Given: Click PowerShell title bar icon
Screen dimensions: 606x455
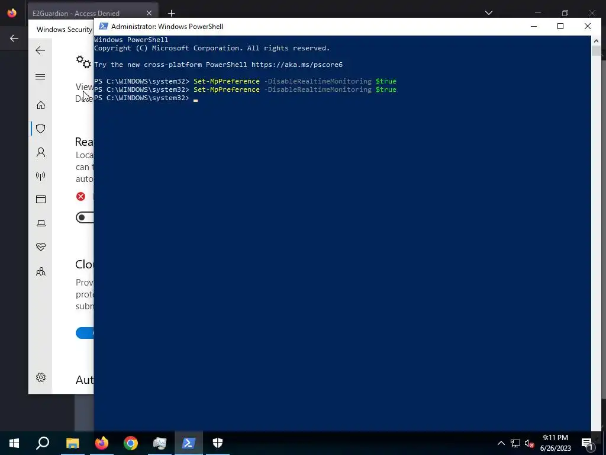Looking at the screenshot, I should pyautogui.click(x=103, y=26).
